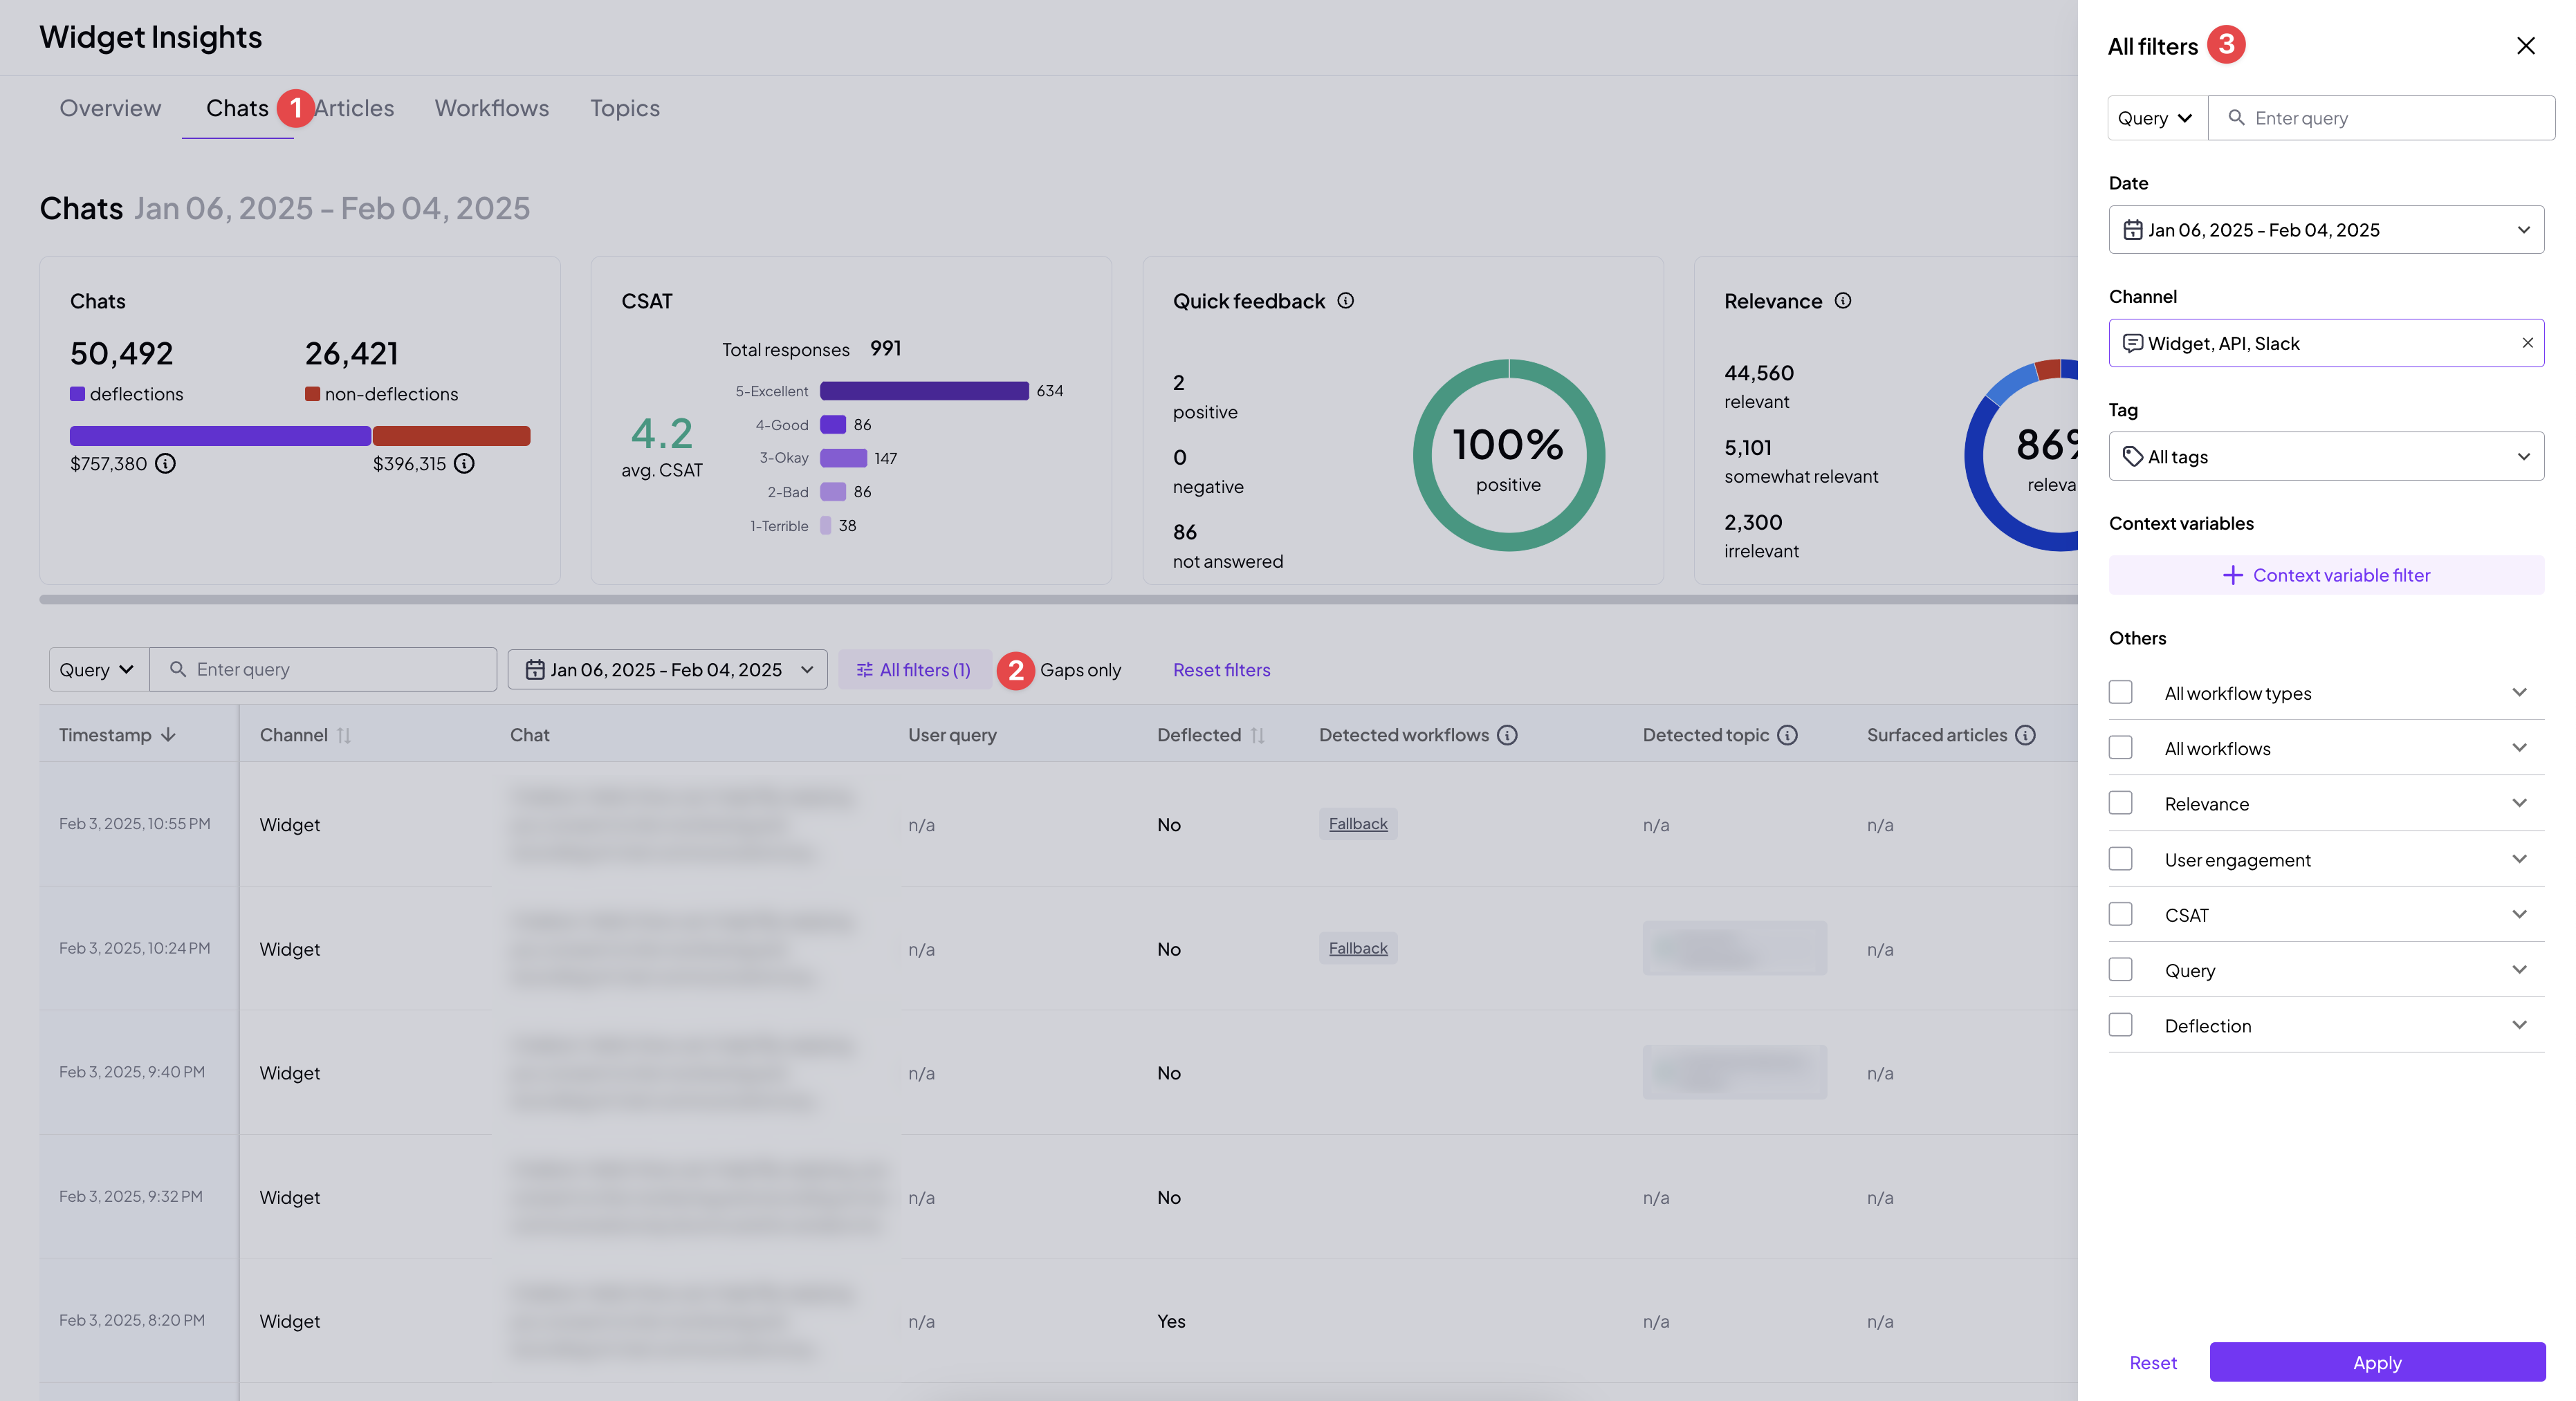The image size is (2576, 1401).
Task: Click the sliders icon on All filters (1)
Action: pos(864,669)
